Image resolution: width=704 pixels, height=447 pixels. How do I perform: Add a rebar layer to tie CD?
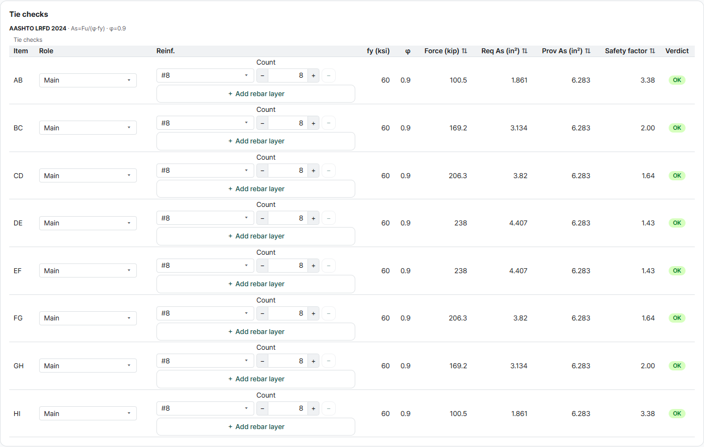[256, 189]
